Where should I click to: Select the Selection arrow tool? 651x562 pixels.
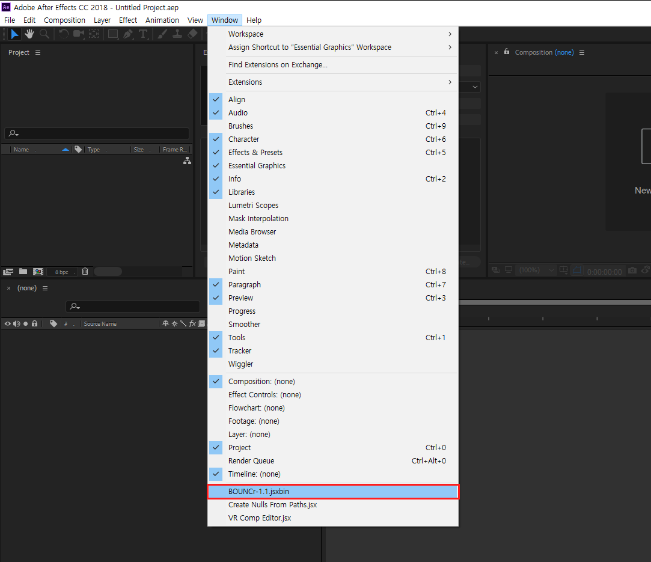point(14,34)
